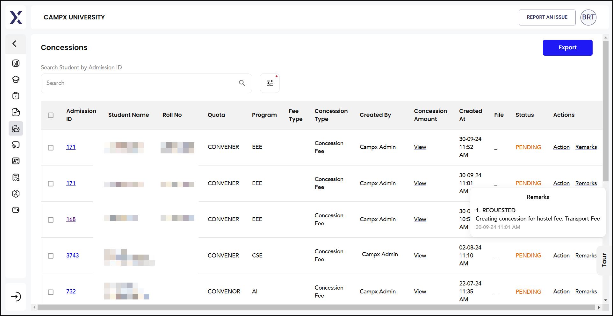Click the Concession Amount column header
This screenshot has height=316, width=613.
pyautogui.click(x=430, y=115)
